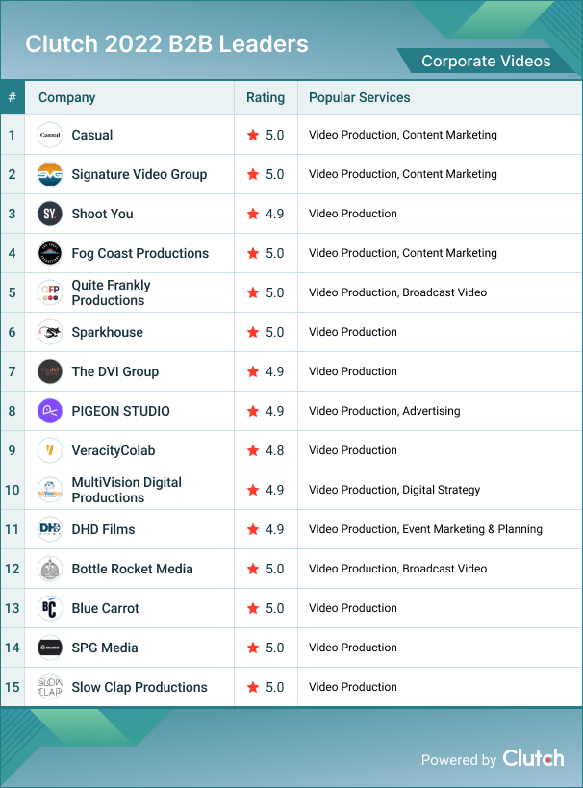Click MultiVision Digital Productions company name

pos(126,490)
